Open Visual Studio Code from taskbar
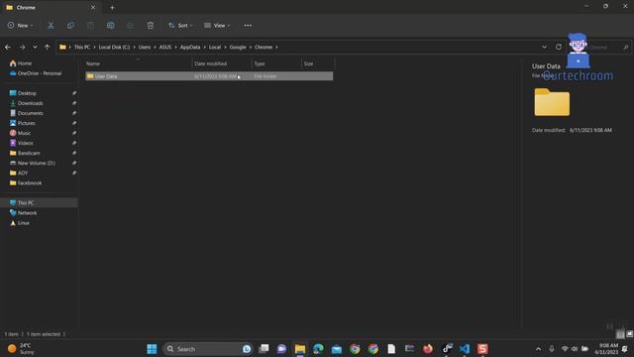 tap(465, 349)
